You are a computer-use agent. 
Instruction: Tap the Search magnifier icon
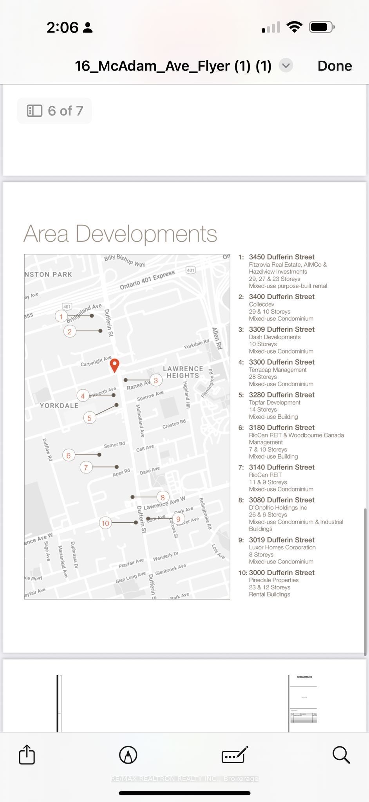coord(341,755)
